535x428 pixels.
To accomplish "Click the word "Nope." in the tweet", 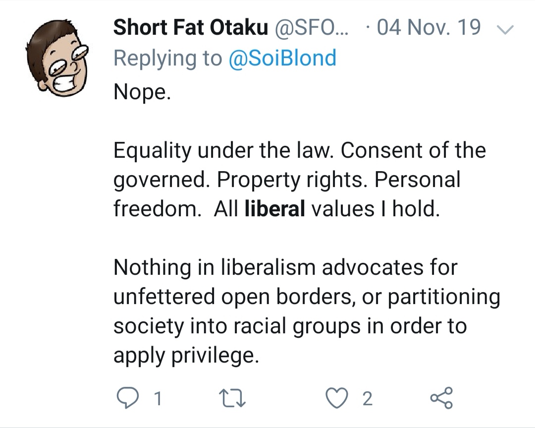I will [x=142, y=92].
